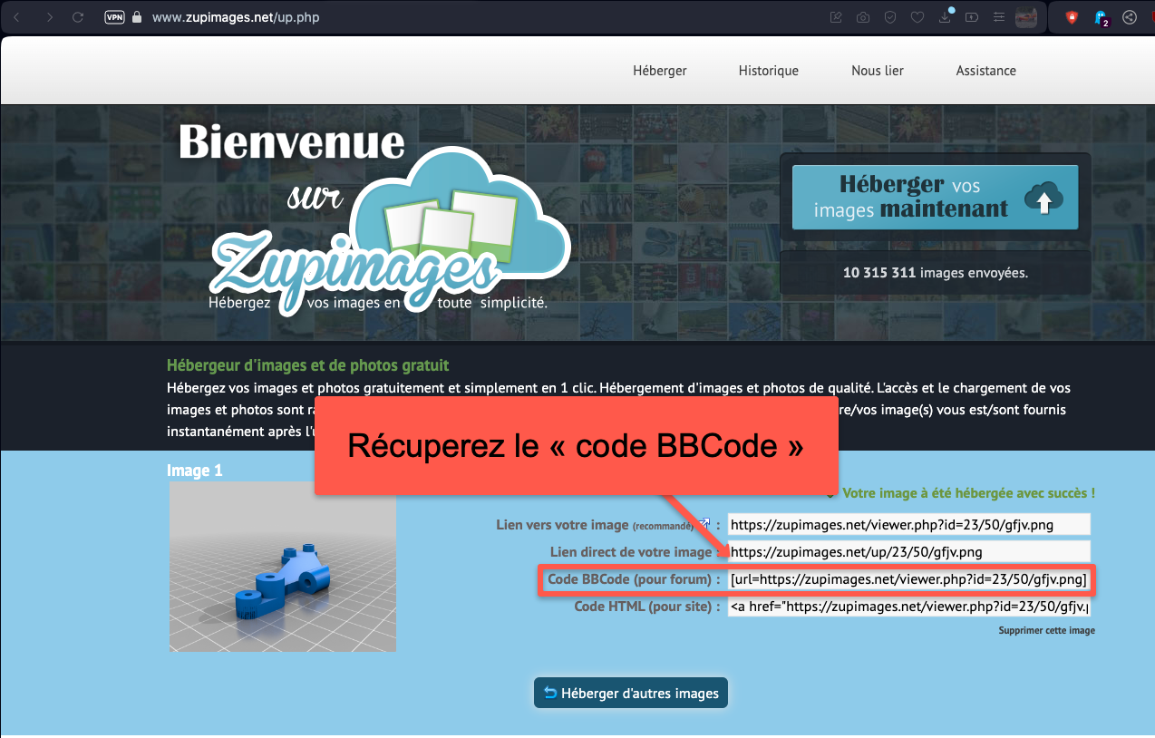Click Héberger d'autres images button
1155x738 pixels.
(631, 694)
